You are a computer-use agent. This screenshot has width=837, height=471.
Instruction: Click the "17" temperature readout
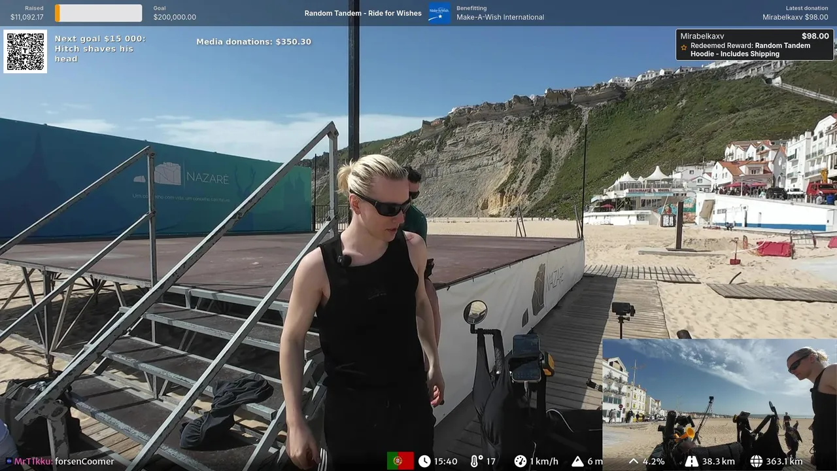tap(491, 461)
